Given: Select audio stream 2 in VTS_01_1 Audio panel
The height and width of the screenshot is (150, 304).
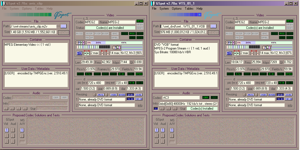Looking at the screenshot, I should click(x=162, y=109).
